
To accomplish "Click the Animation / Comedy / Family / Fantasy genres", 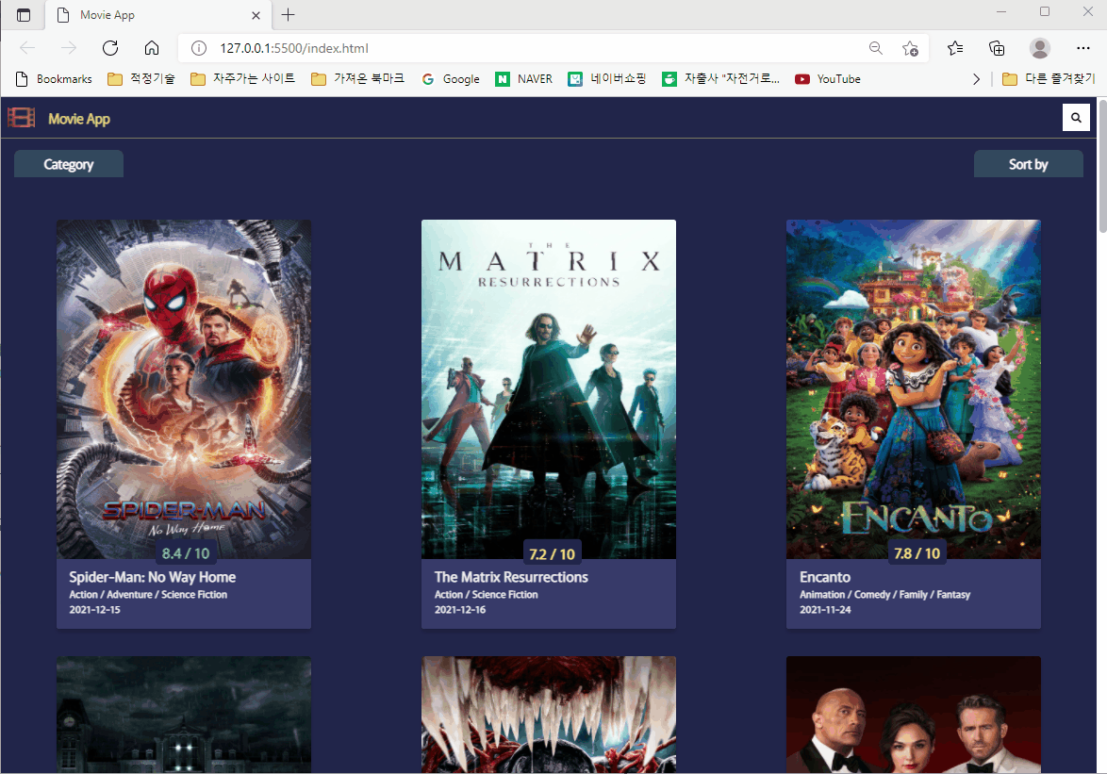I will 884,594.
